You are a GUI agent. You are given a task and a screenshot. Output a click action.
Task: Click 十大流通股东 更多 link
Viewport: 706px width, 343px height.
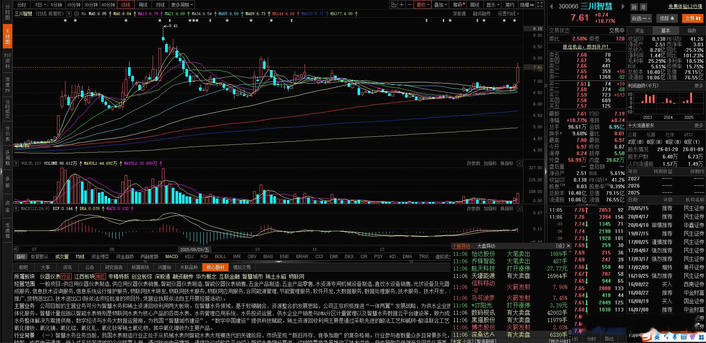[x=699, y=126]
